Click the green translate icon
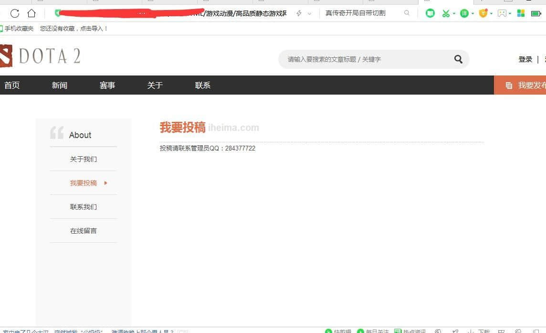Image resolution: width=546 pixels, height=333 pixels. pos(464,13)
